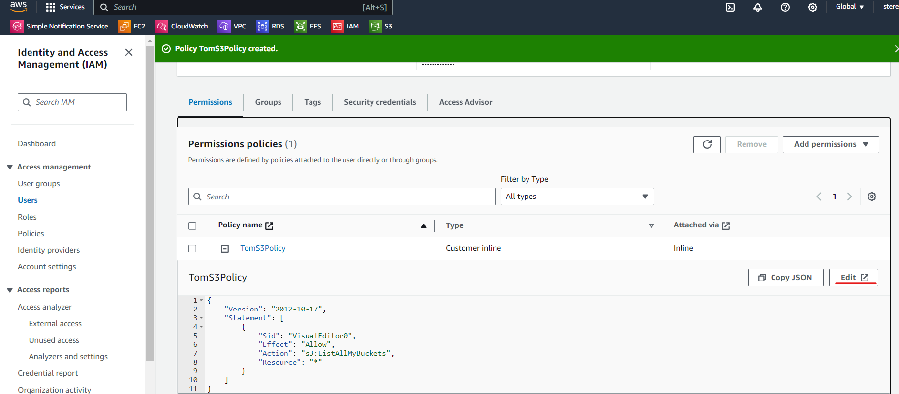Open the Services grid menu
The image size is (899, 394).
(65, 7)
